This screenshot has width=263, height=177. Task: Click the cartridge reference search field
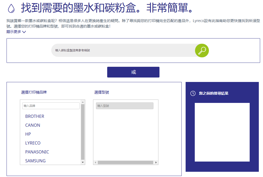(x=123, y=50)
